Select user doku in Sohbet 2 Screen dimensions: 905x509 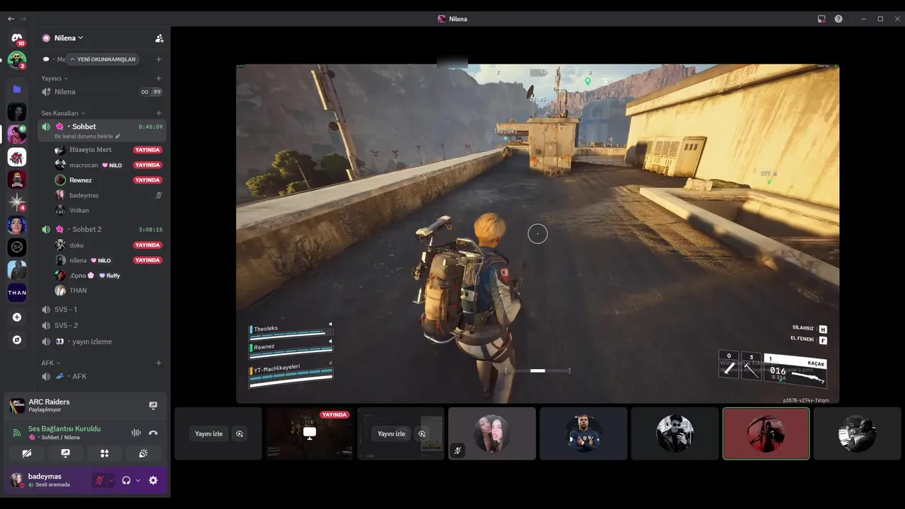pos(109,245)
